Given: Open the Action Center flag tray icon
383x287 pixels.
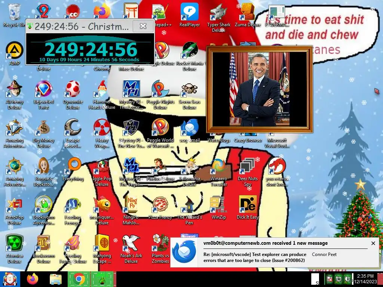Looking at the screenshot, I should pos(330,279).
